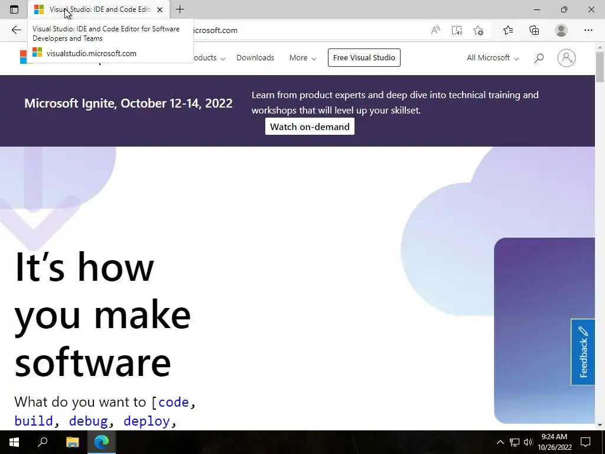605x454 pixels.
Task: Select the Visual Studio tab title
Action: coord(100,9)
